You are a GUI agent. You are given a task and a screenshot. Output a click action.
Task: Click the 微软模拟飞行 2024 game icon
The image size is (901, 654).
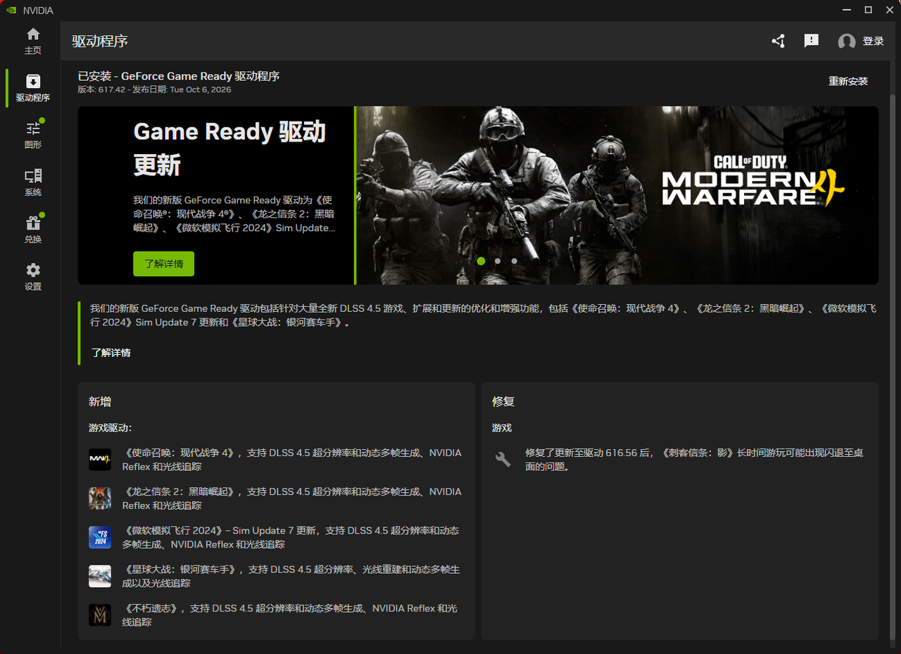coord(100,536)
